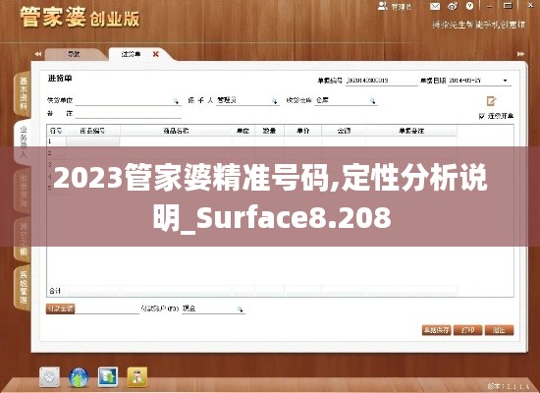This screenshot has height=393, width=540.
Task: Launch the globe icon in bottom dock
Action: pyautogui.click(x=79, y=377)
